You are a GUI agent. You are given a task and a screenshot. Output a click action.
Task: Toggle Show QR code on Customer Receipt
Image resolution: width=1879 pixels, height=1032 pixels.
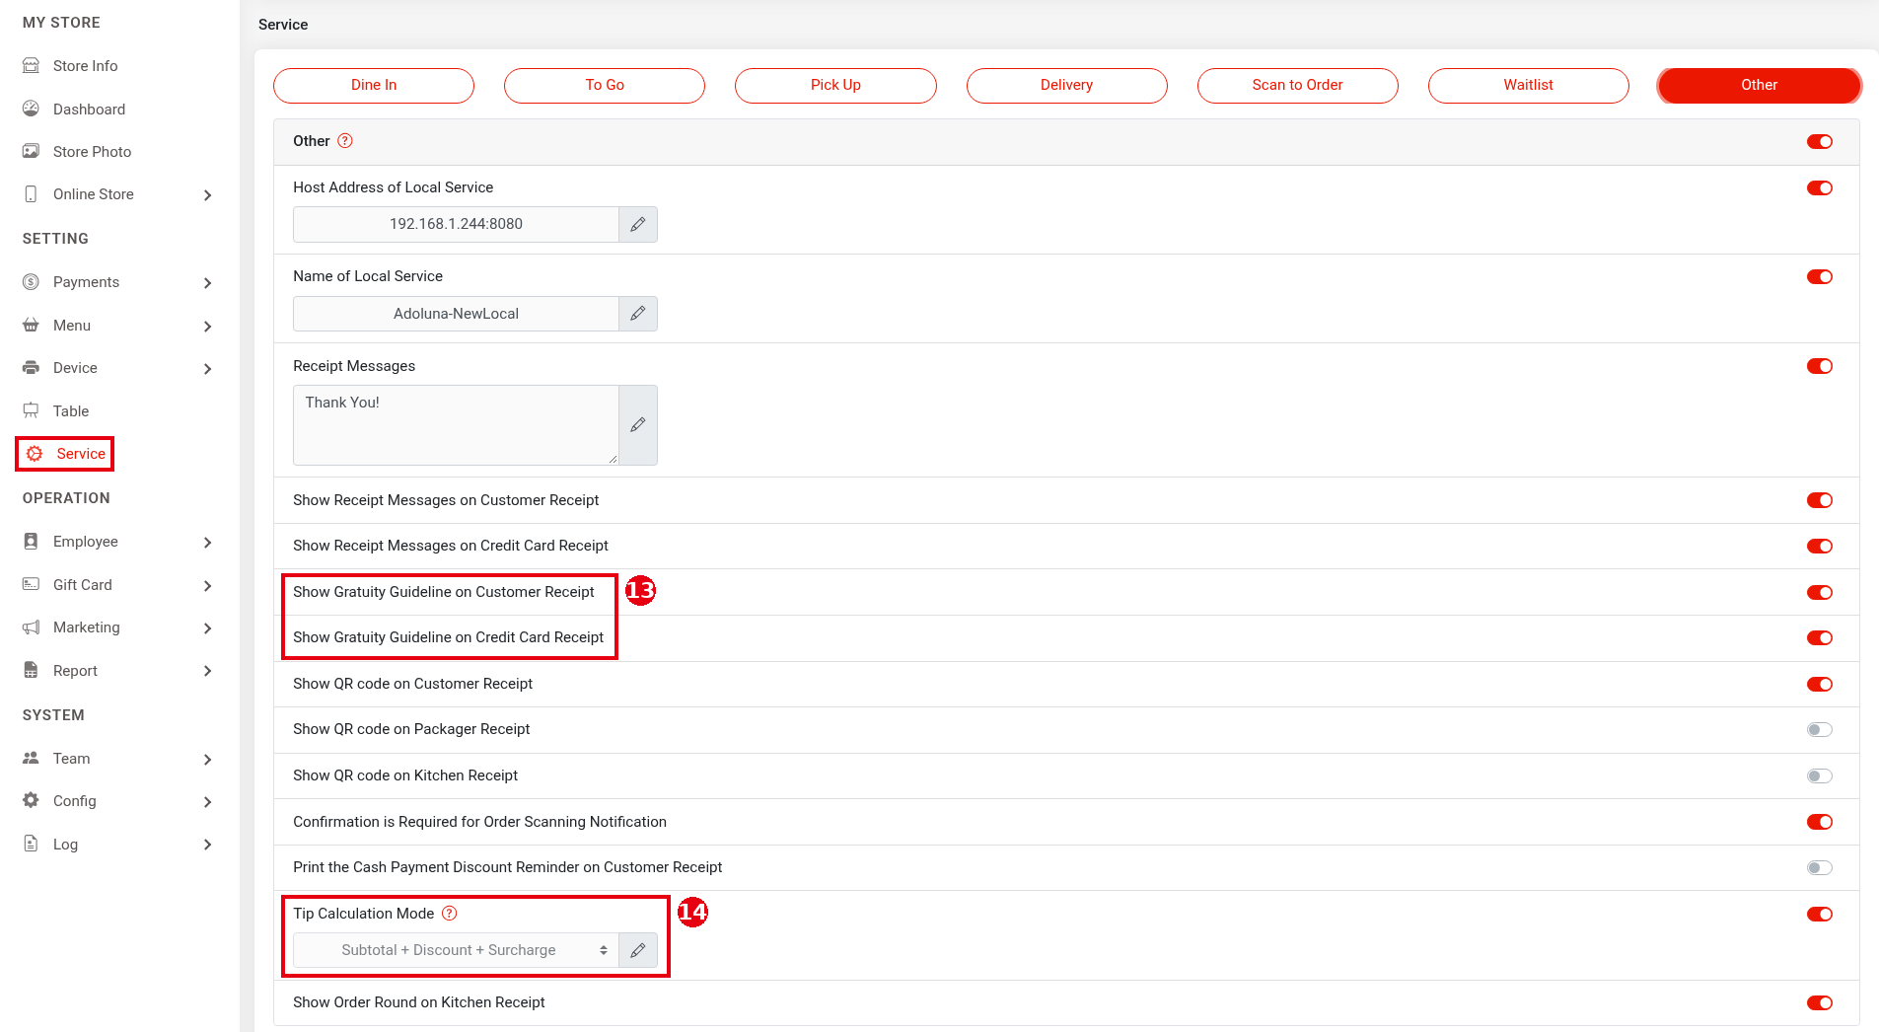(1820, 685)
